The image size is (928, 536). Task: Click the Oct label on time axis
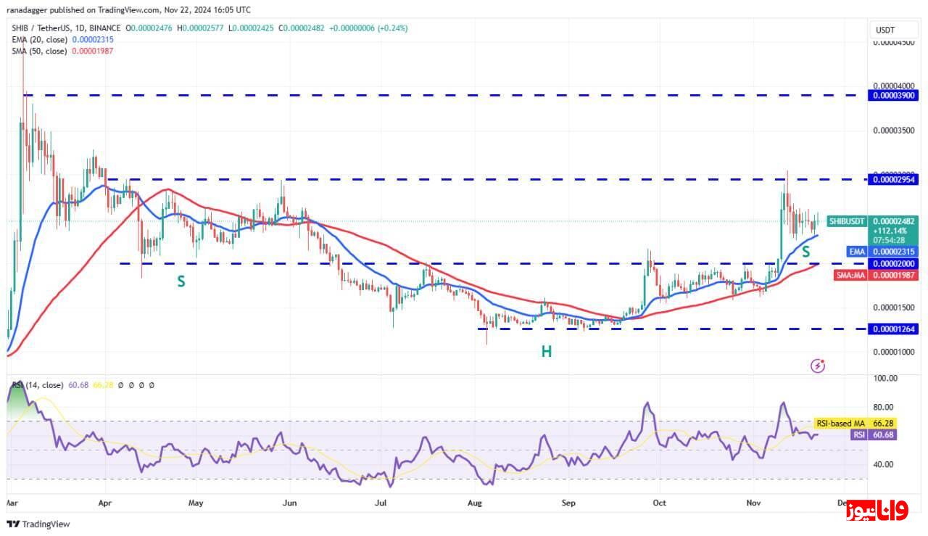659,502
